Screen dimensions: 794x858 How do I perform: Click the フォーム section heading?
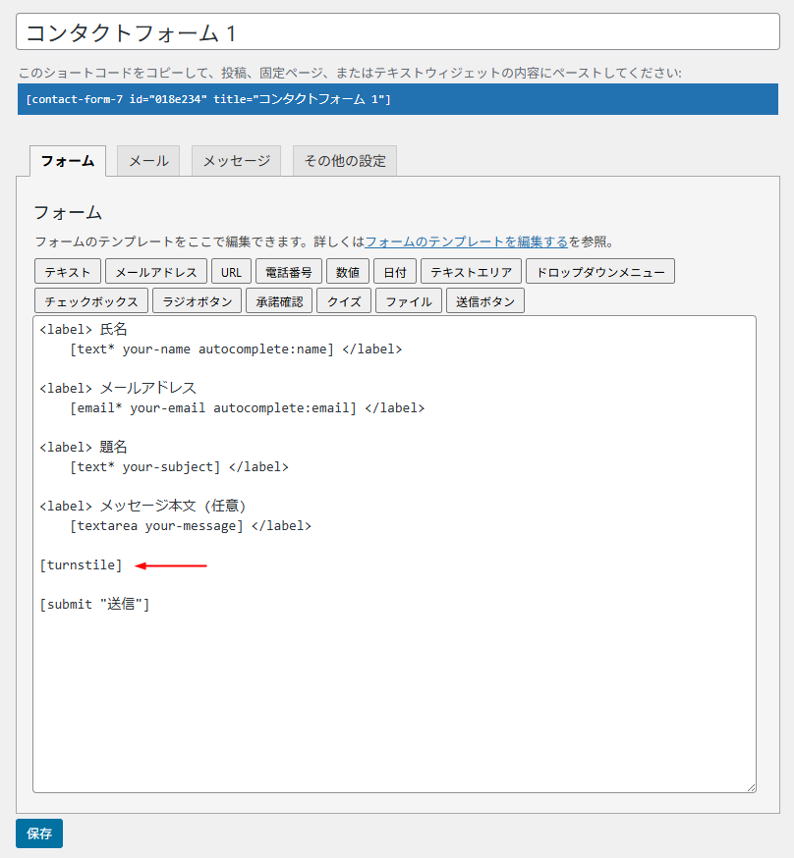point(68,212)
